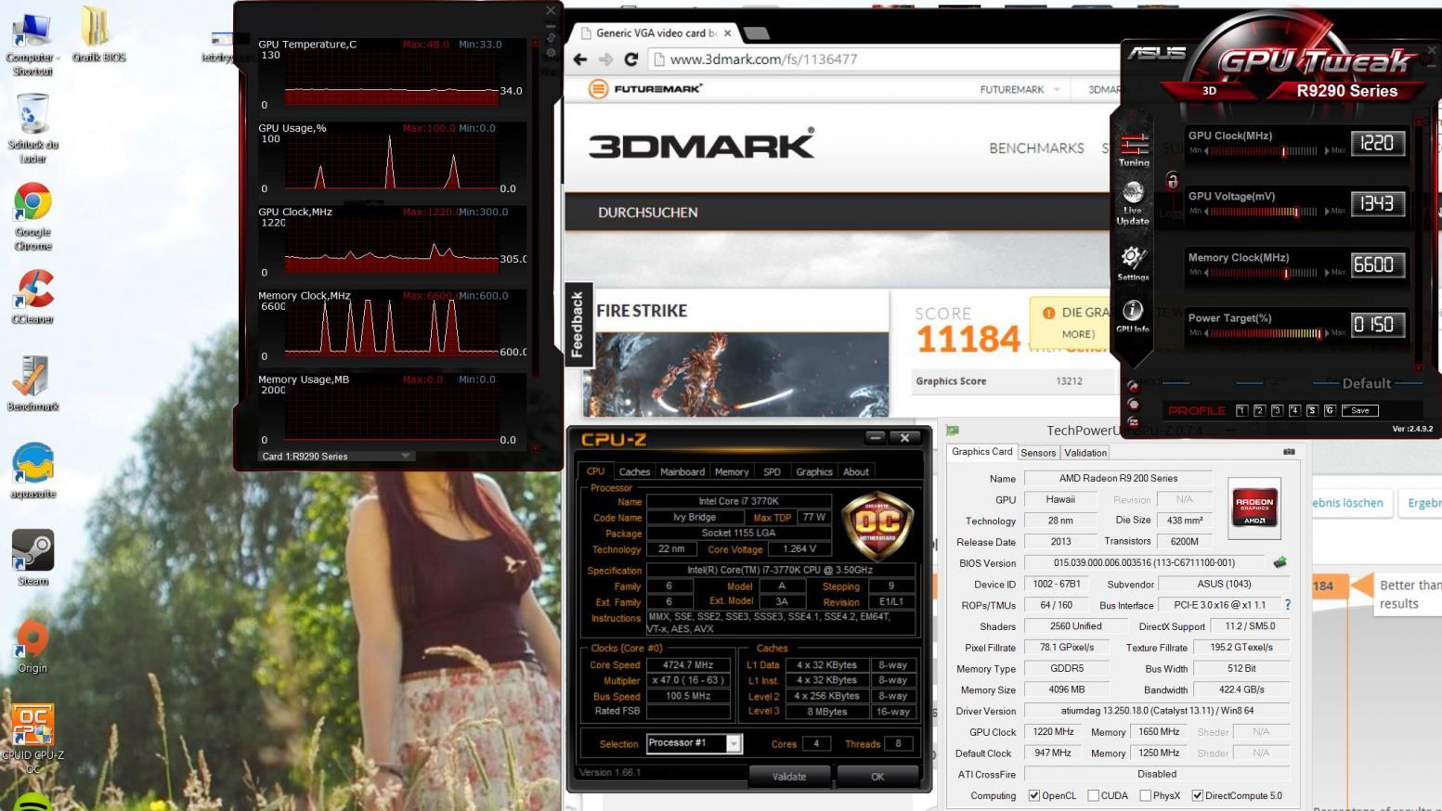This screenshot has width=1442, height=811.
Task: Adjust the Memory Clock(MHz) slider
Action: (1265, 273)
